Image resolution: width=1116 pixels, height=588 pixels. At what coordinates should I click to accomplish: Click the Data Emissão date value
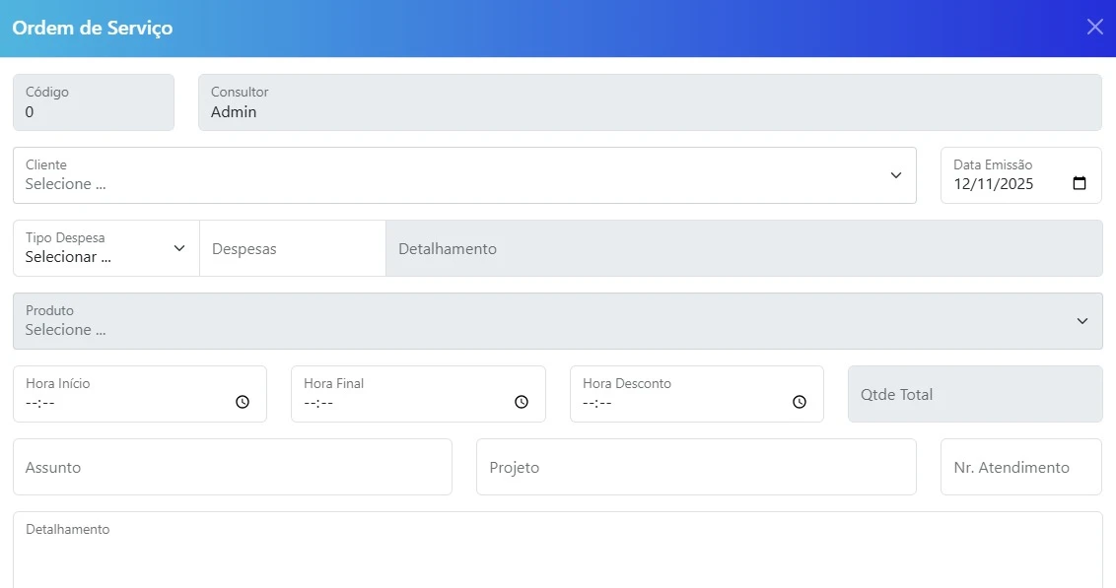point(993,184)
